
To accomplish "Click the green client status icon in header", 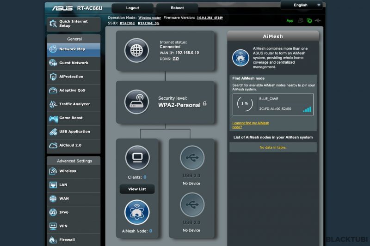I will (x=309, y=21).
